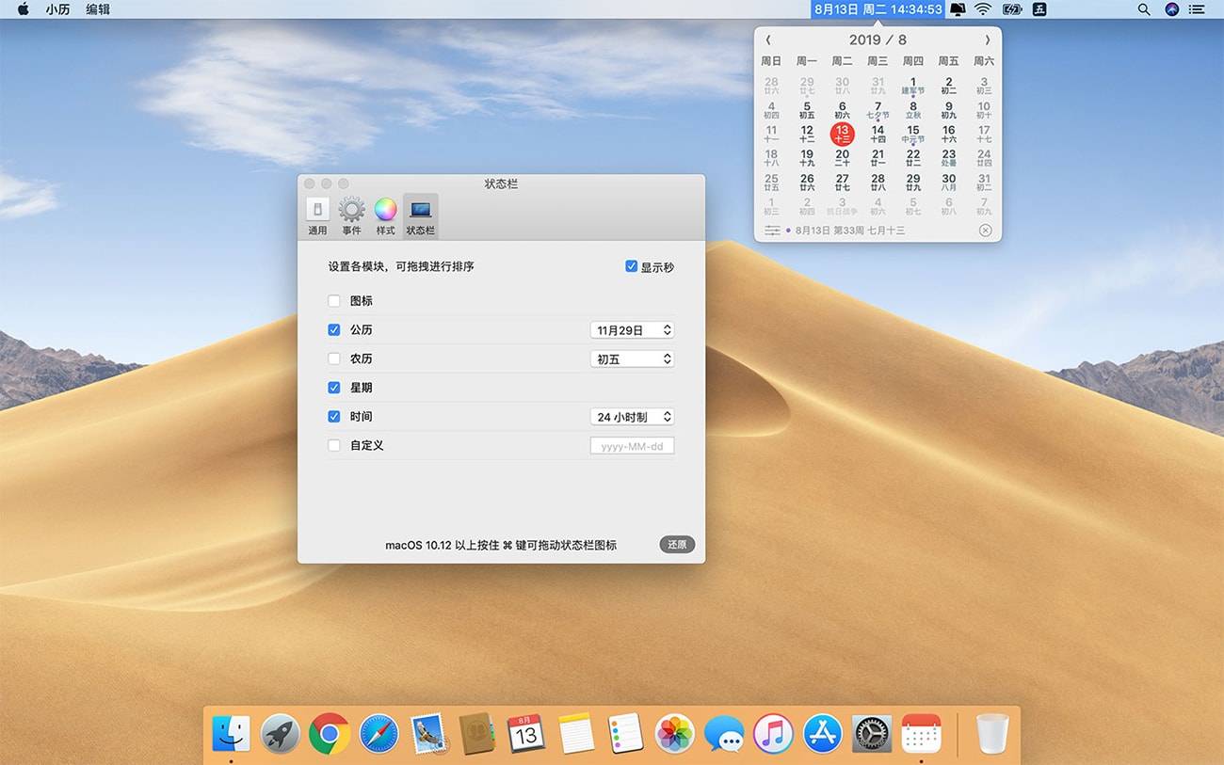Open the 小历 application menu
1224x765 pixels.
(x=58, y=9)
